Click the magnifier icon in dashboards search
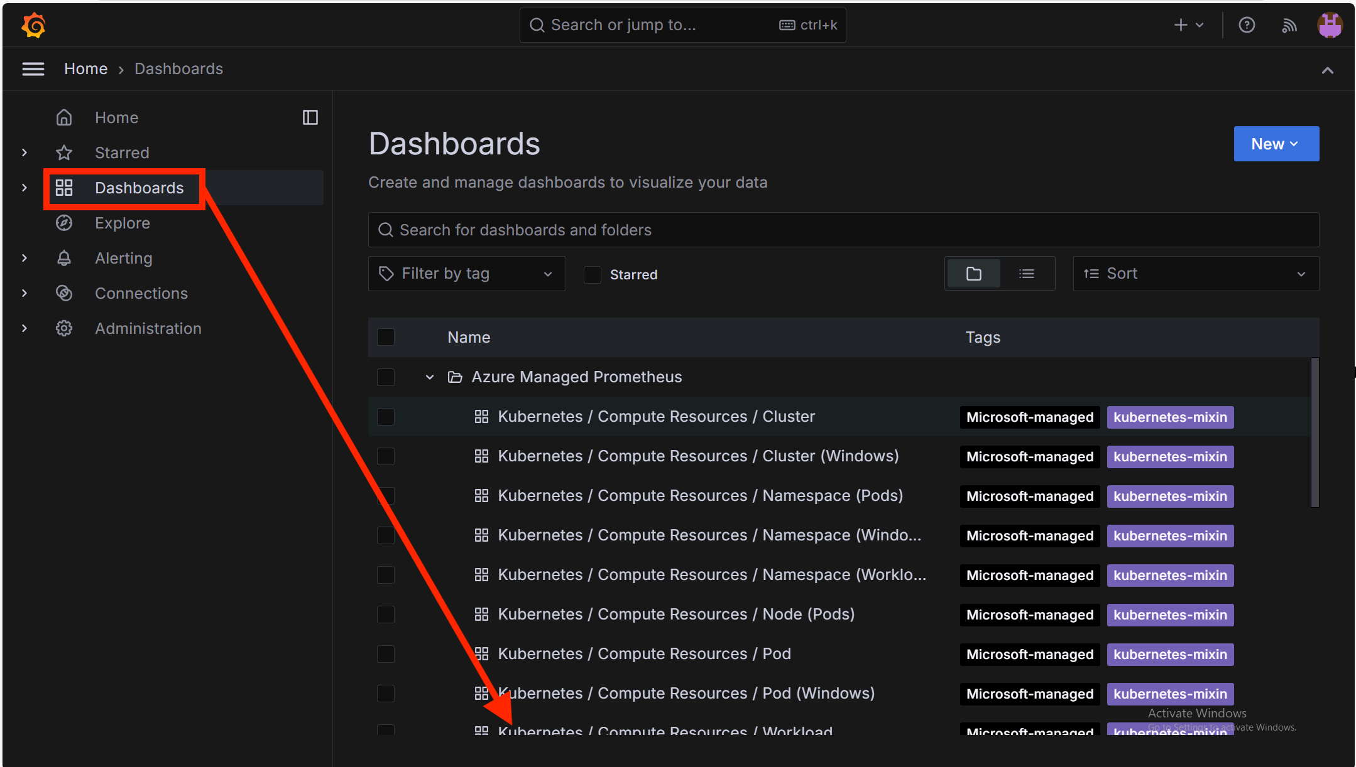1356x767 pixels. [385, 230]
